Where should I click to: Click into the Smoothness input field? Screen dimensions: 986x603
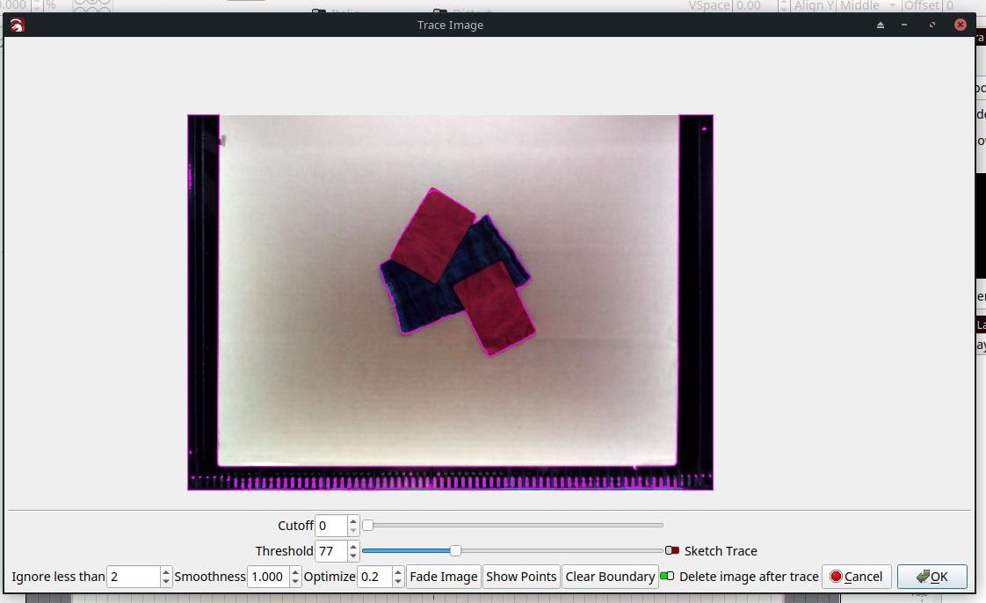click(269, 577)
